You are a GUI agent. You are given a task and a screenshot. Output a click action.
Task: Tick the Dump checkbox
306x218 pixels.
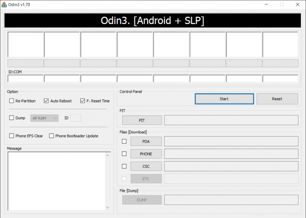coord(12,118)
